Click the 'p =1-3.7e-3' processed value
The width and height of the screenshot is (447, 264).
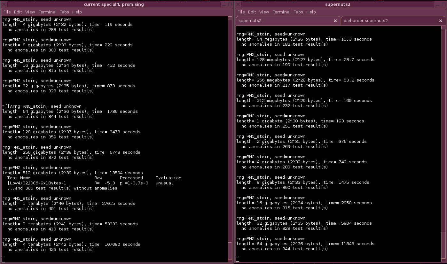pyautogui.click(x=134, y=183)
